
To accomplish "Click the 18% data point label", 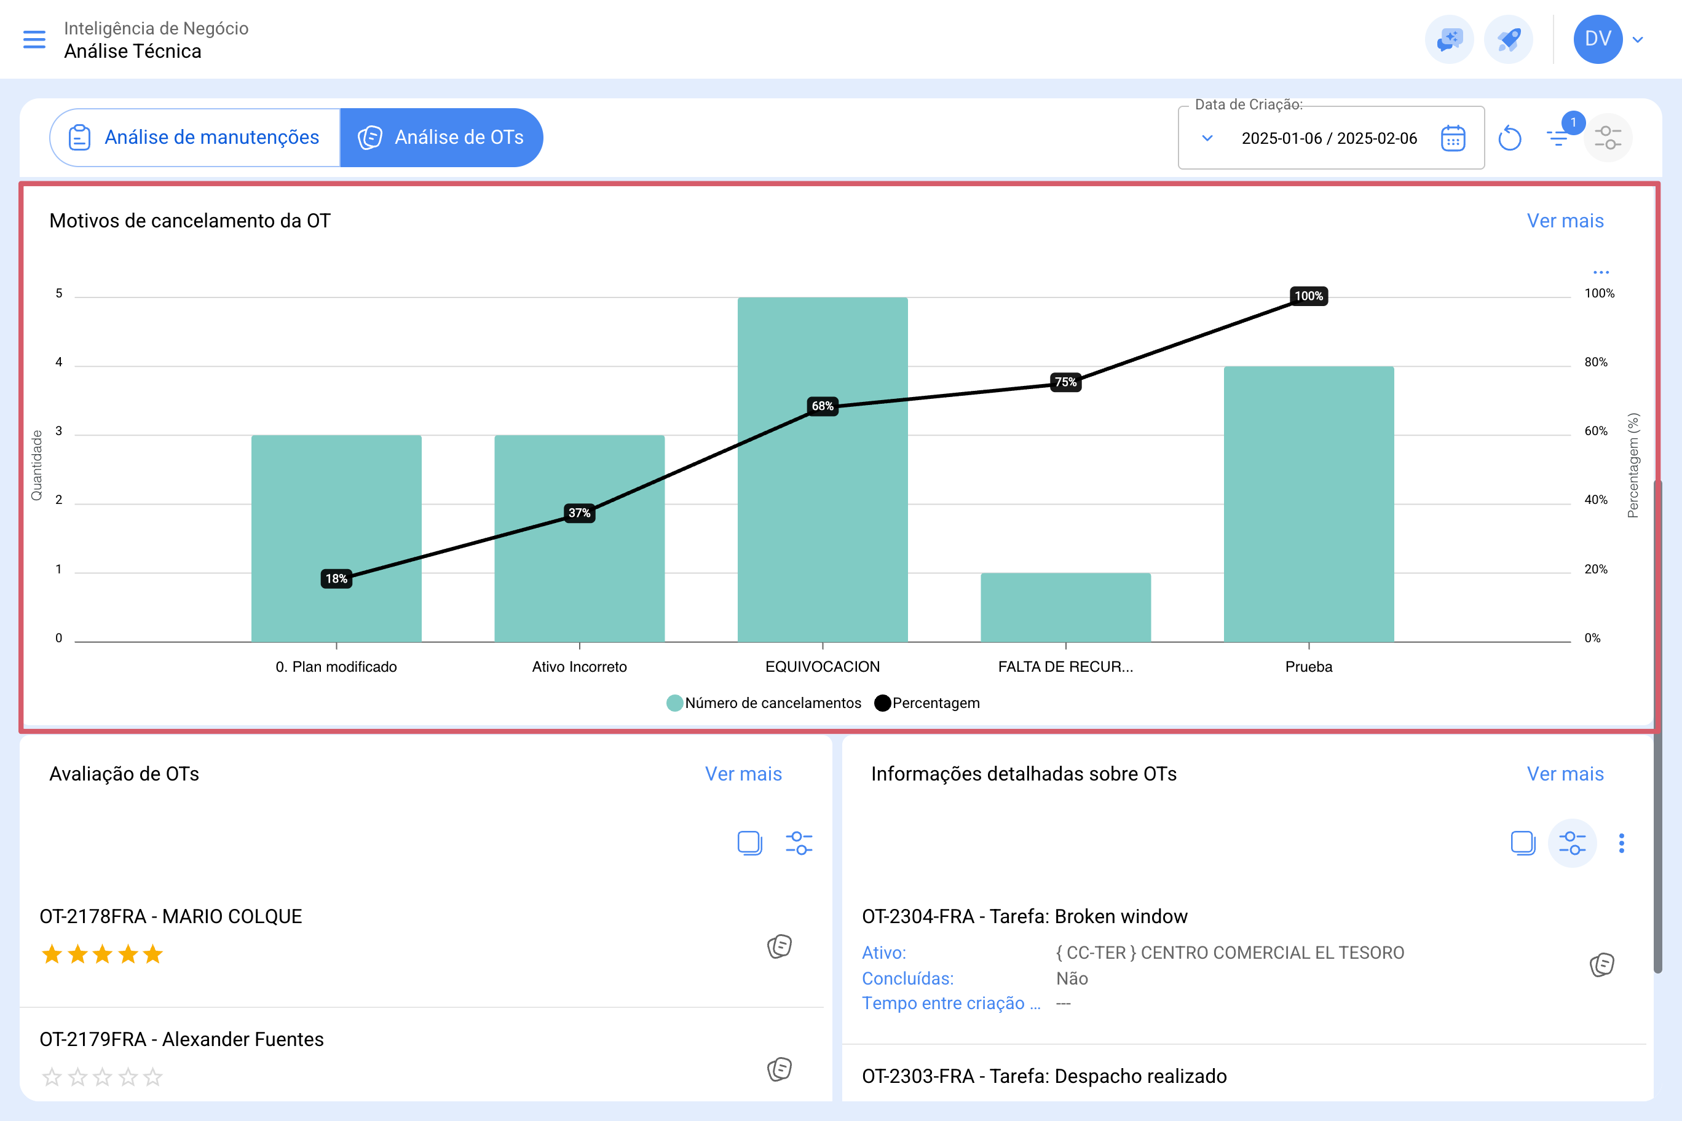I will point(336,578).
